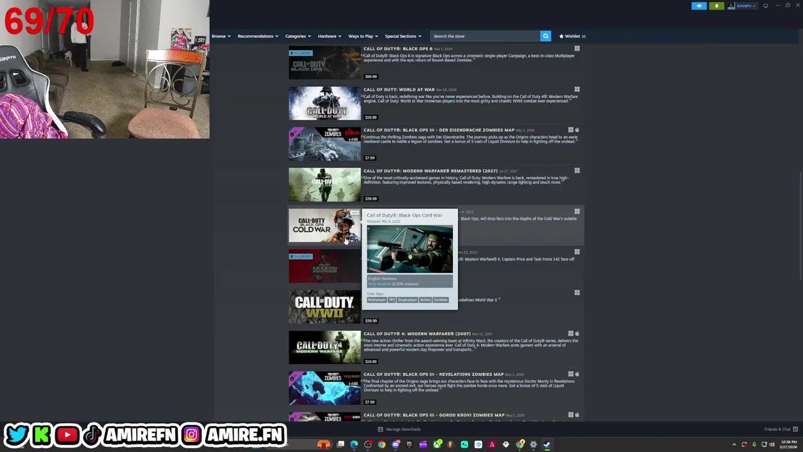Click the Multiplayer tag in the hover popup
Viewport: 803px width, 452px height.
coord(376,300)
